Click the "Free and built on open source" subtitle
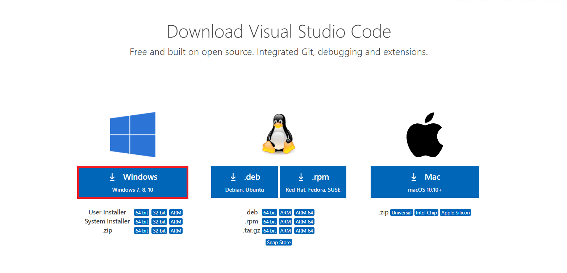 (x=279, y=52)
